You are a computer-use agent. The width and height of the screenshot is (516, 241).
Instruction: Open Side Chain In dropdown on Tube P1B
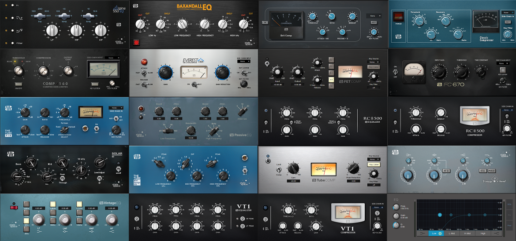tap(116, 108)
